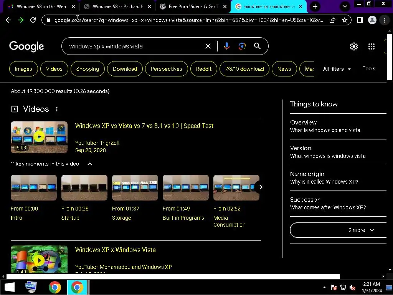Select the Download filter chip
393x295 pixels.
point(125,69)
